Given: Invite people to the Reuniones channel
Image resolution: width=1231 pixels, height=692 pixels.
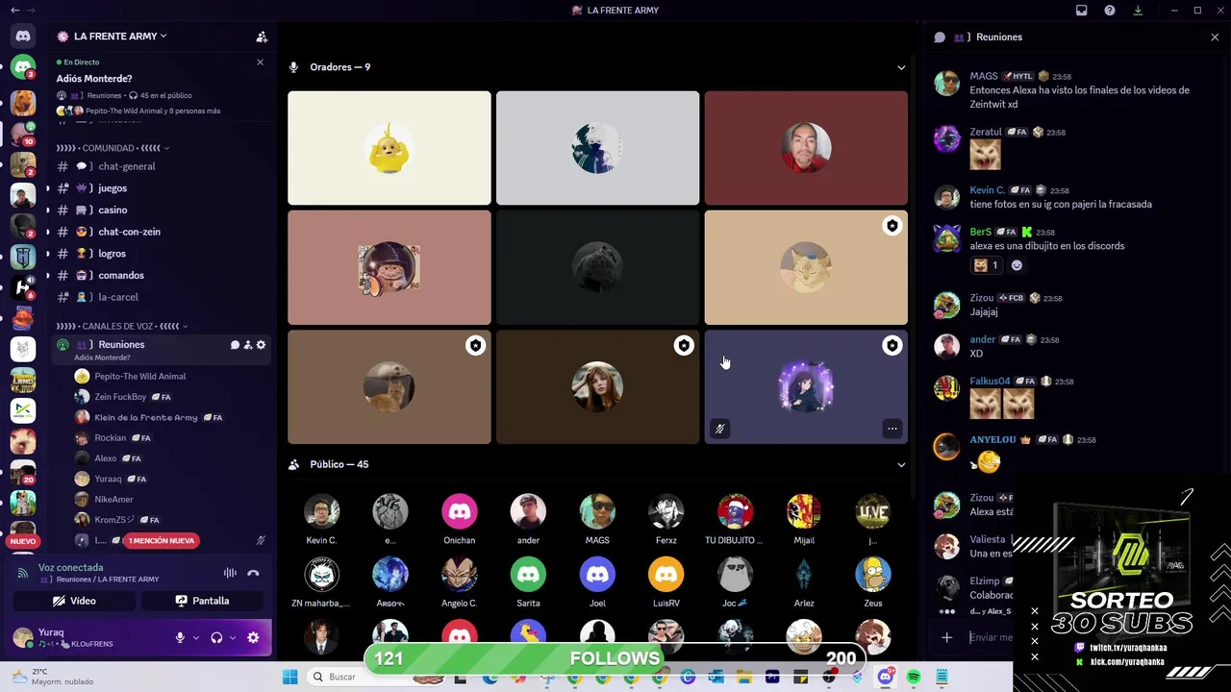Looking at the screenshot, I should tap(247, 345).
